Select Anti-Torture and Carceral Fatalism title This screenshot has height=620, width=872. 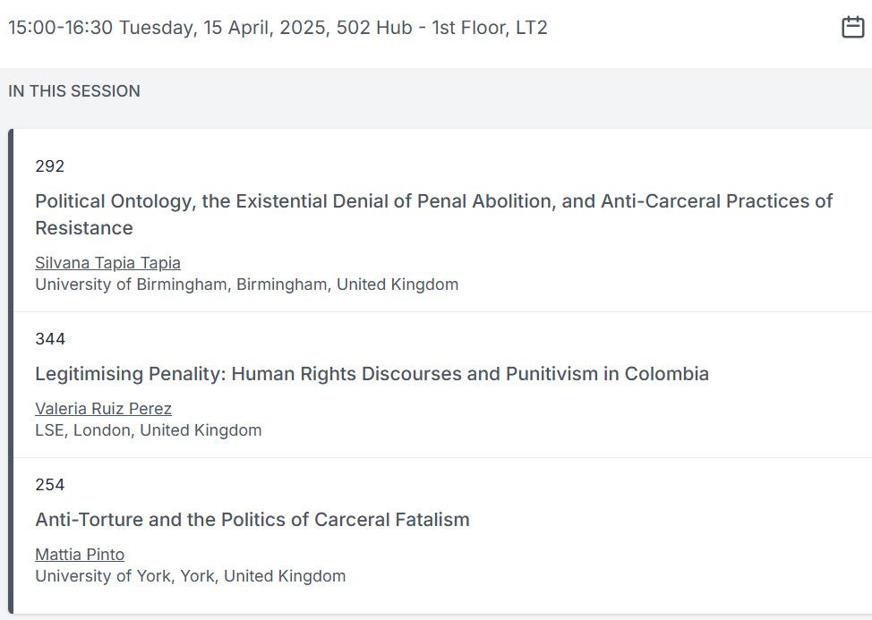click(x=252, y=520)
